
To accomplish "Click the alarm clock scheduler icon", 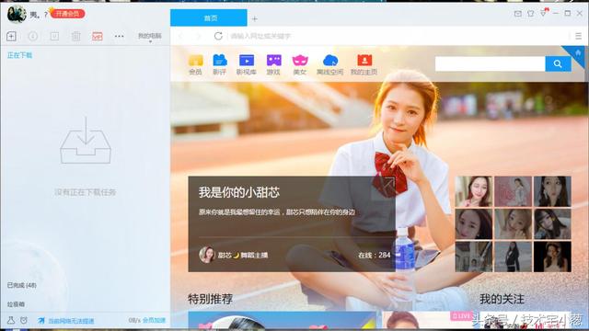I will click(x=24, y=321).
